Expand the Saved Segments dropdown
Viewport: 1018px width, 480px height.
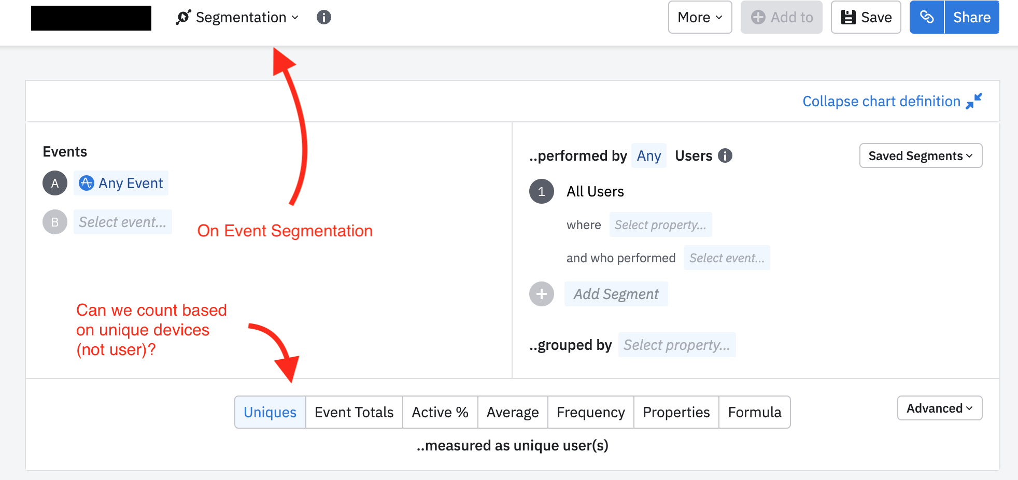pyautogui.click(x=921, y=156)
